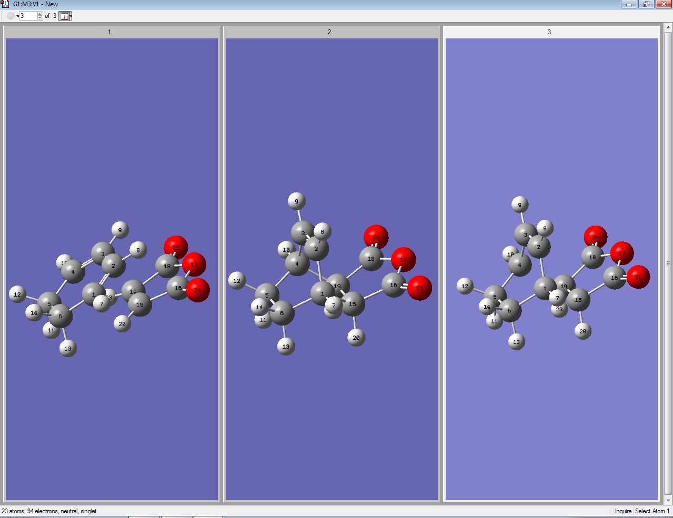Select oxygen atom 22 in frame 1

(176, 247)
